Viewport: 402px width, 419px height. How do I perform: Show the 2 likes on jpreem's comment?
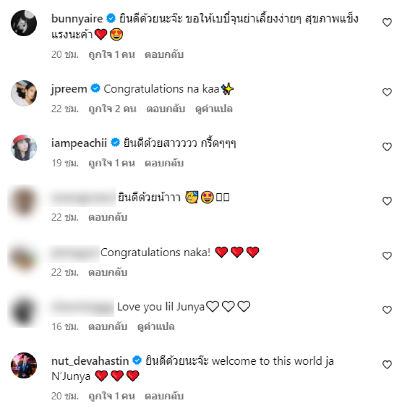(113, 109)
